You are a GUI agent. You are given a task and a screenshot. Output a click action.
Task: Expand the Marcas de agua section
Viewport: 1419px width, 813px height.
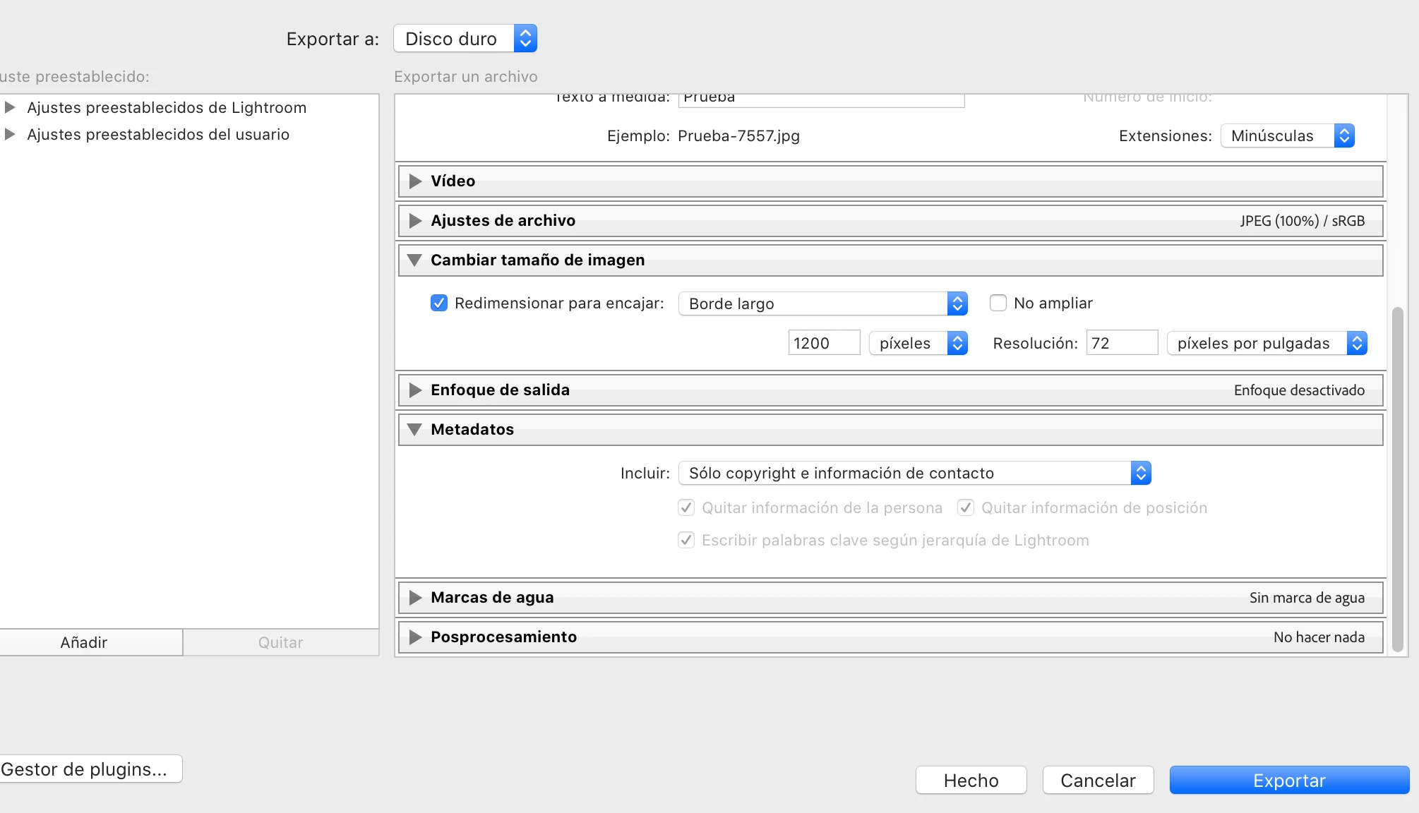tap(415, 598)
